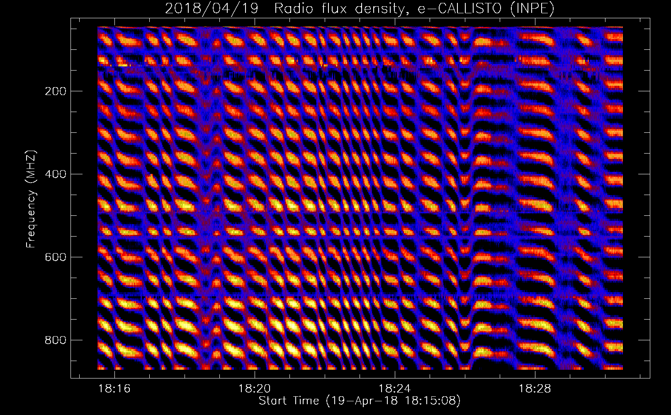Click the 800 frequency tick label

56,340
